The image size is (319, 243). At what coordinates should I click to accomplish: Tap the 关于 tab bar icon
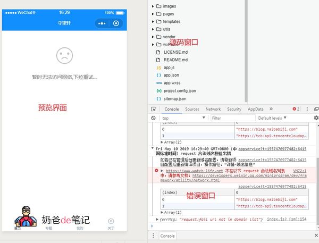pos(111,221)
